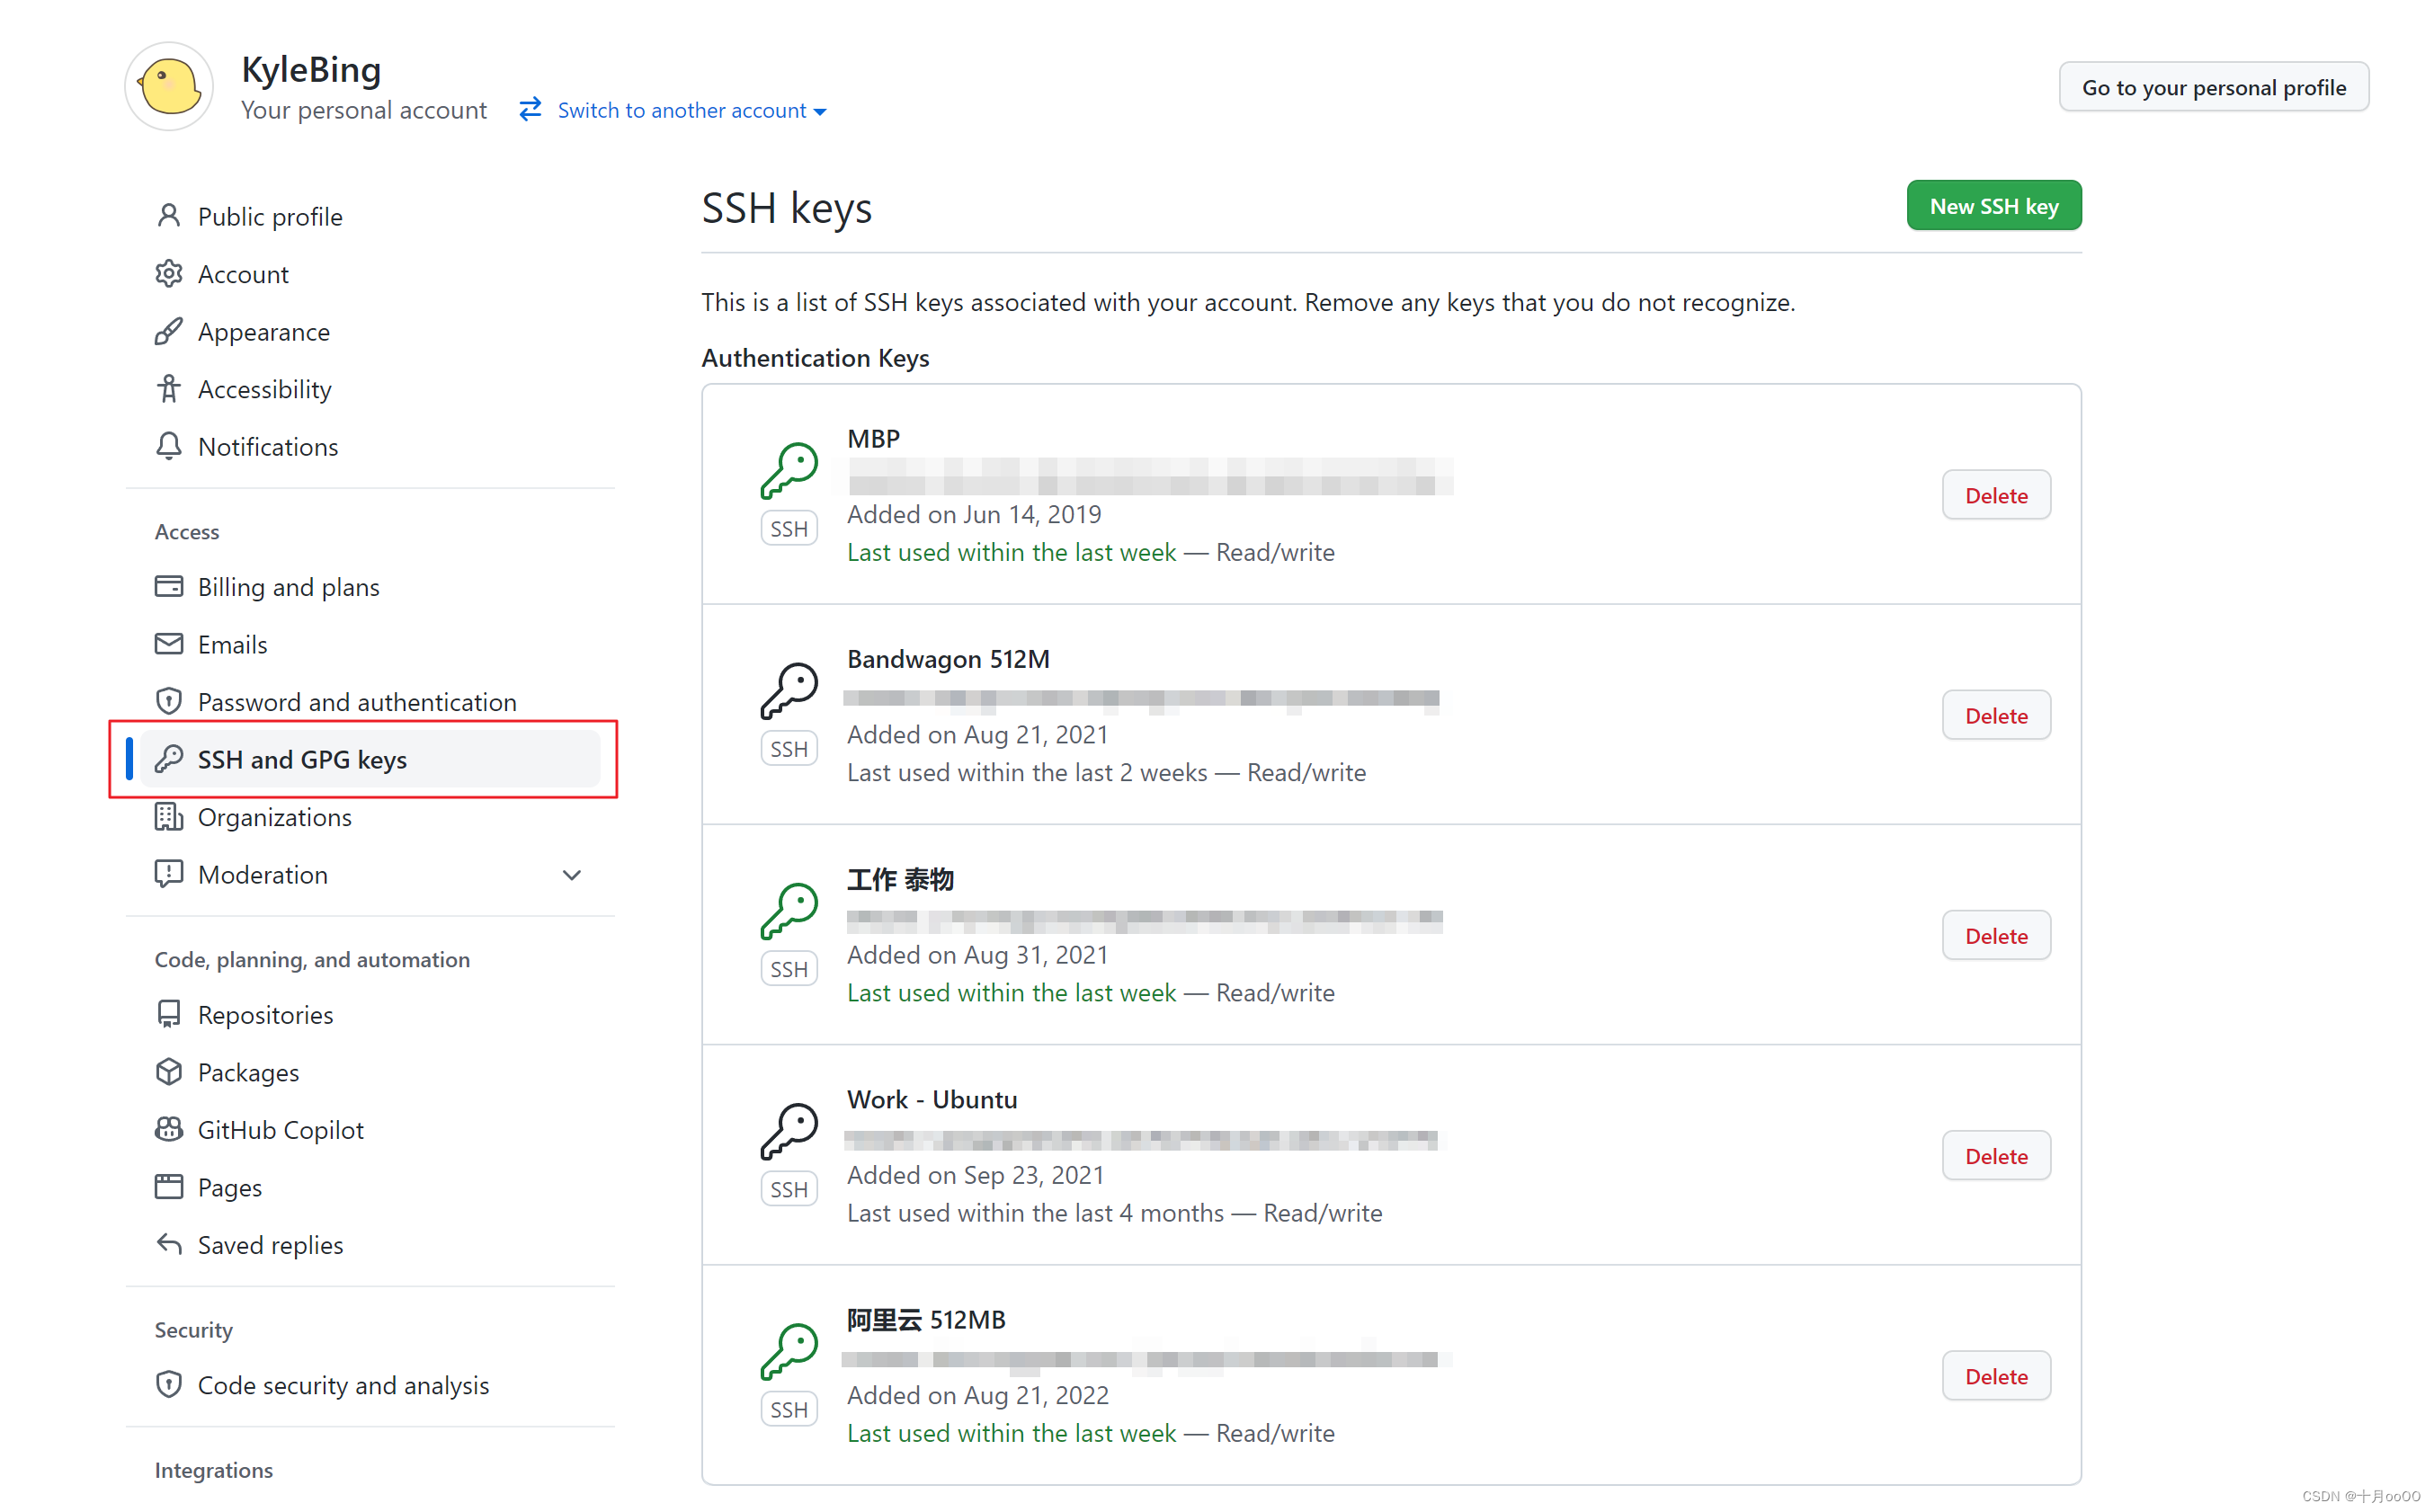Open Saved replies

271,1245
